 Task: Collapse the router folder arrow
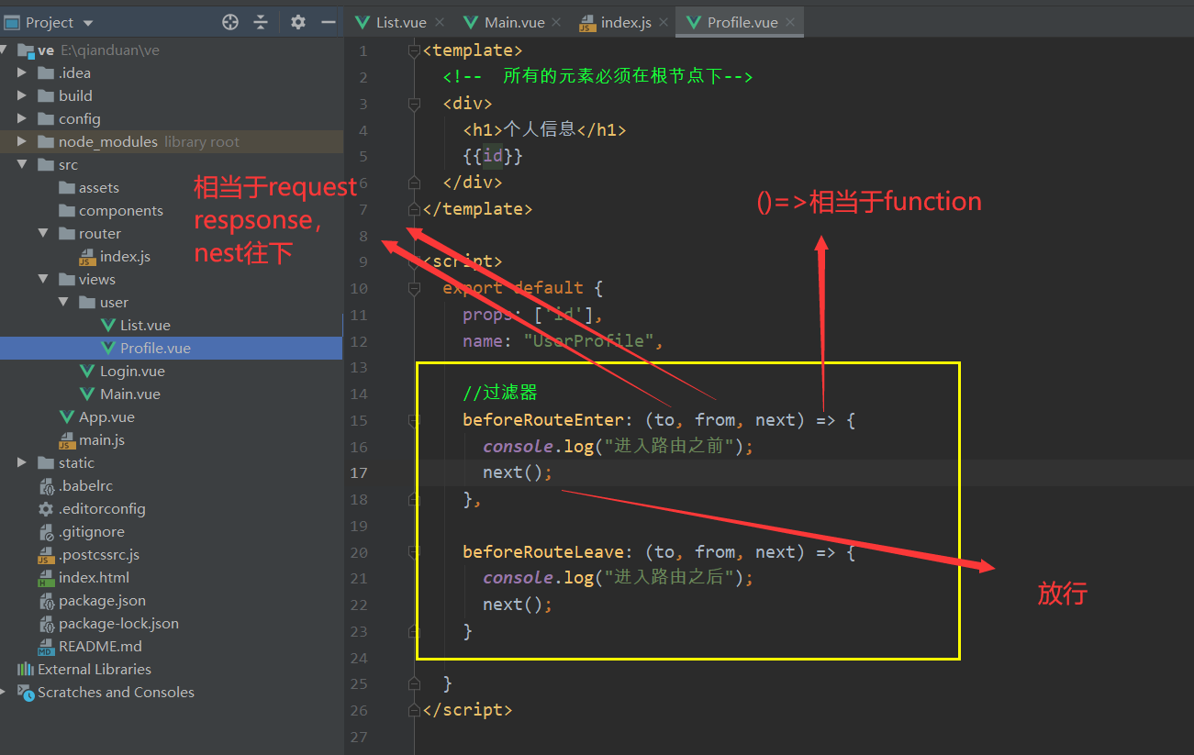(42, 234)
